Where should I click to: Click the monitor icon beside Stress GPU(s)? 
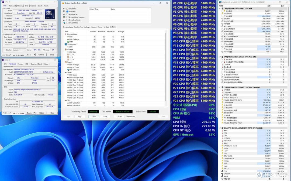pyautogui.click(x=64, y=23)
